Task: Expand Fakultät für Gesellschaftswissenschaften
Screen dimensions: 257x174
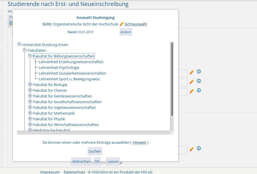Action: point(30,102)
